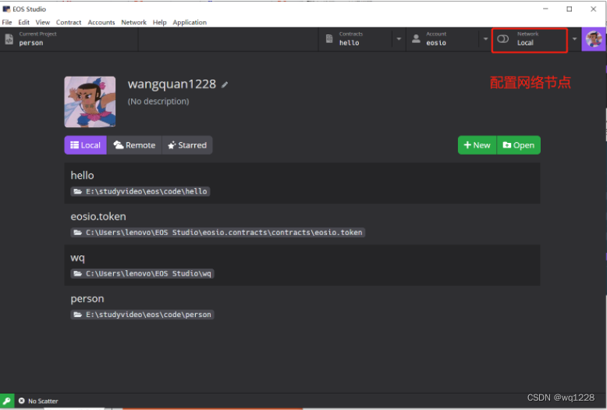Click the Account person icon

pyautogui.click(x=416, y=39)
